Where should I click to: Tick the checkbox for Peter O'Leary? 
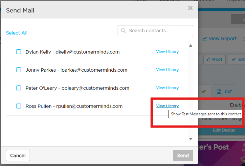(19, 88)
